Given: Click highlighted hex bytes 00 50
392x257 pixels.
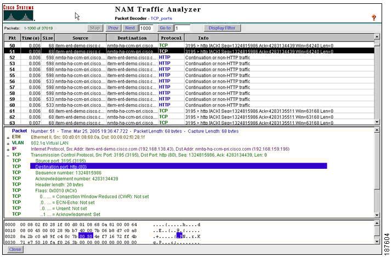Looking at the screenshot, I should click(x=86, y=236).
